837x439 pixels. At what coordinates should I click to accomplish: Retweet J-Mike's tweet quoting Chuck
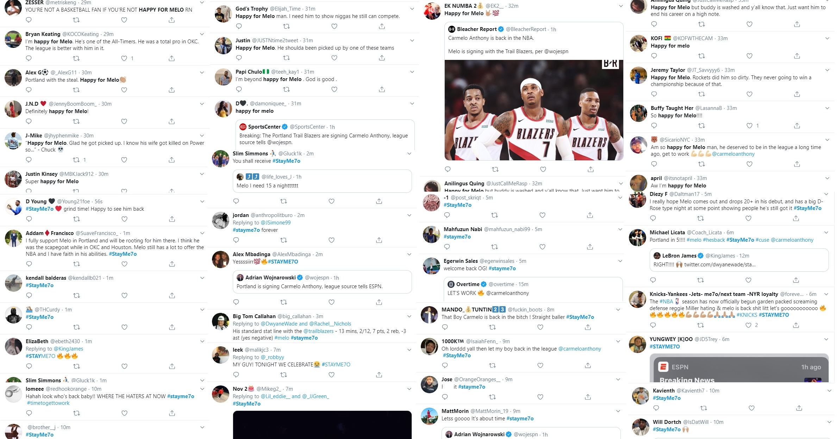(76, 160)
